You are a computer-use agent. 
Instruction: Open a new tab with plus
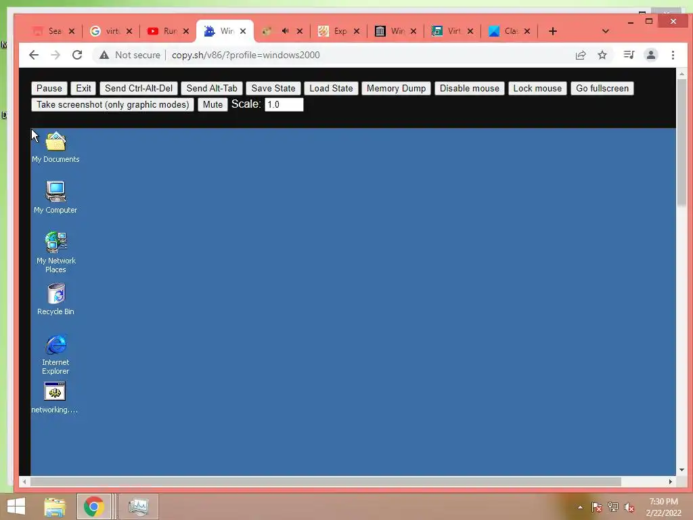coord(552,31)
